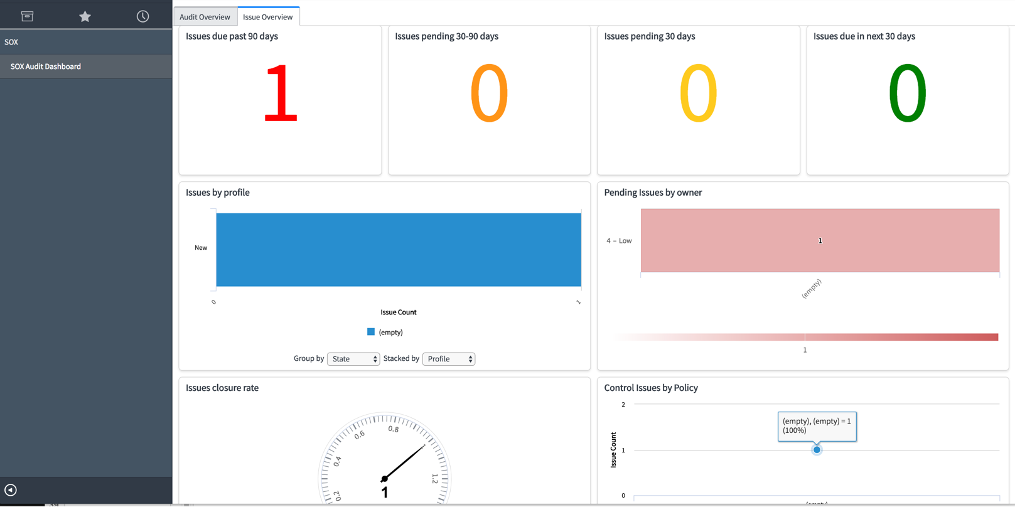Click the blue data point in Control Issues by Policy
The height and width of the screenshot is (507, 1015).
pyautogui.click(x=817, y=450)
